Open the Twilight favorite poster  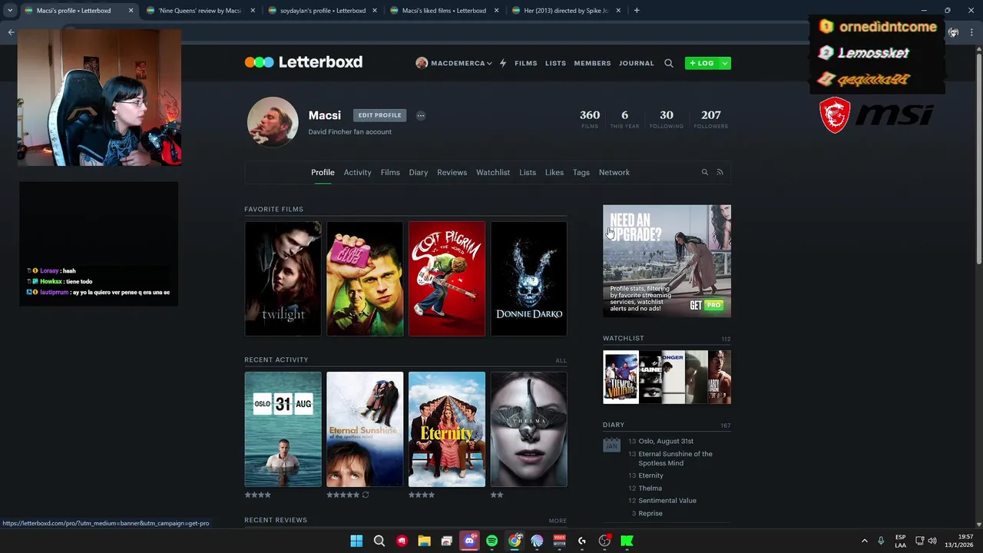283,279
